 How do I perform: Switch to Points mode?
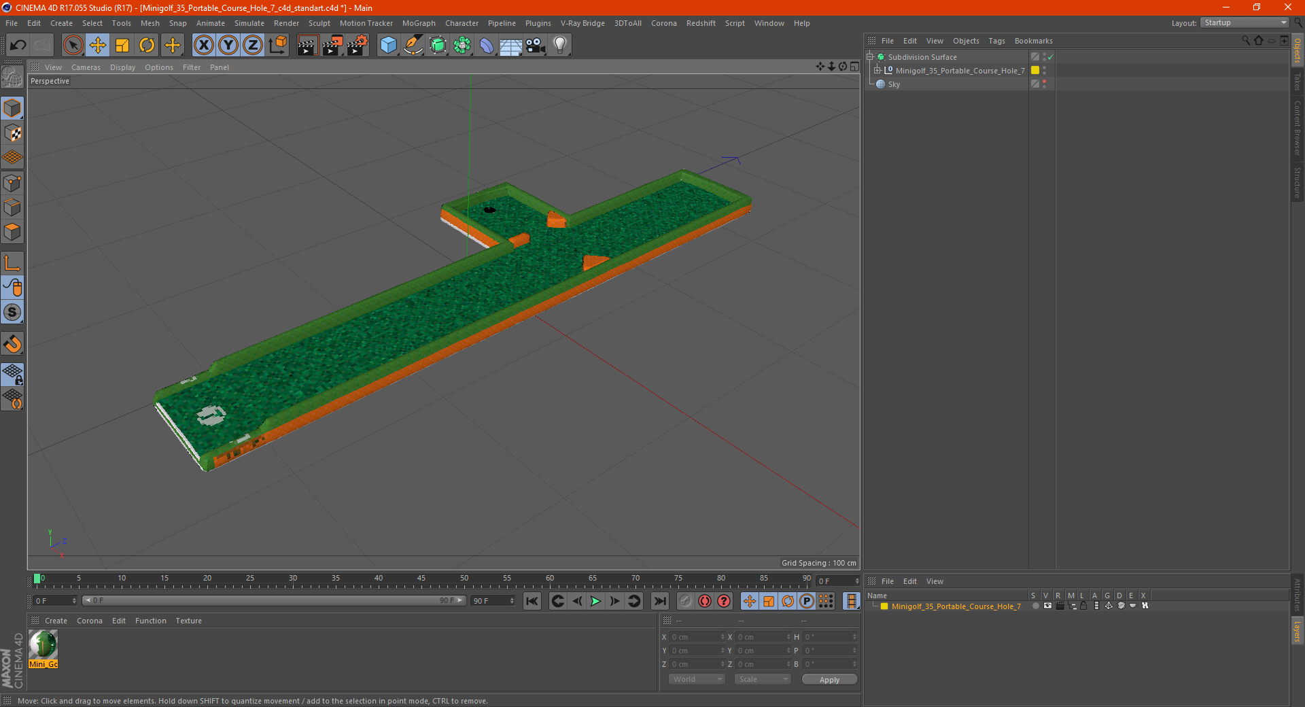click(12, 183)
